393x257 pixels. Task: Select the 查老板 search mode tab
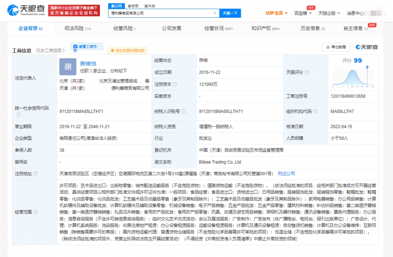pyautogui.click(x=133, y=6)
